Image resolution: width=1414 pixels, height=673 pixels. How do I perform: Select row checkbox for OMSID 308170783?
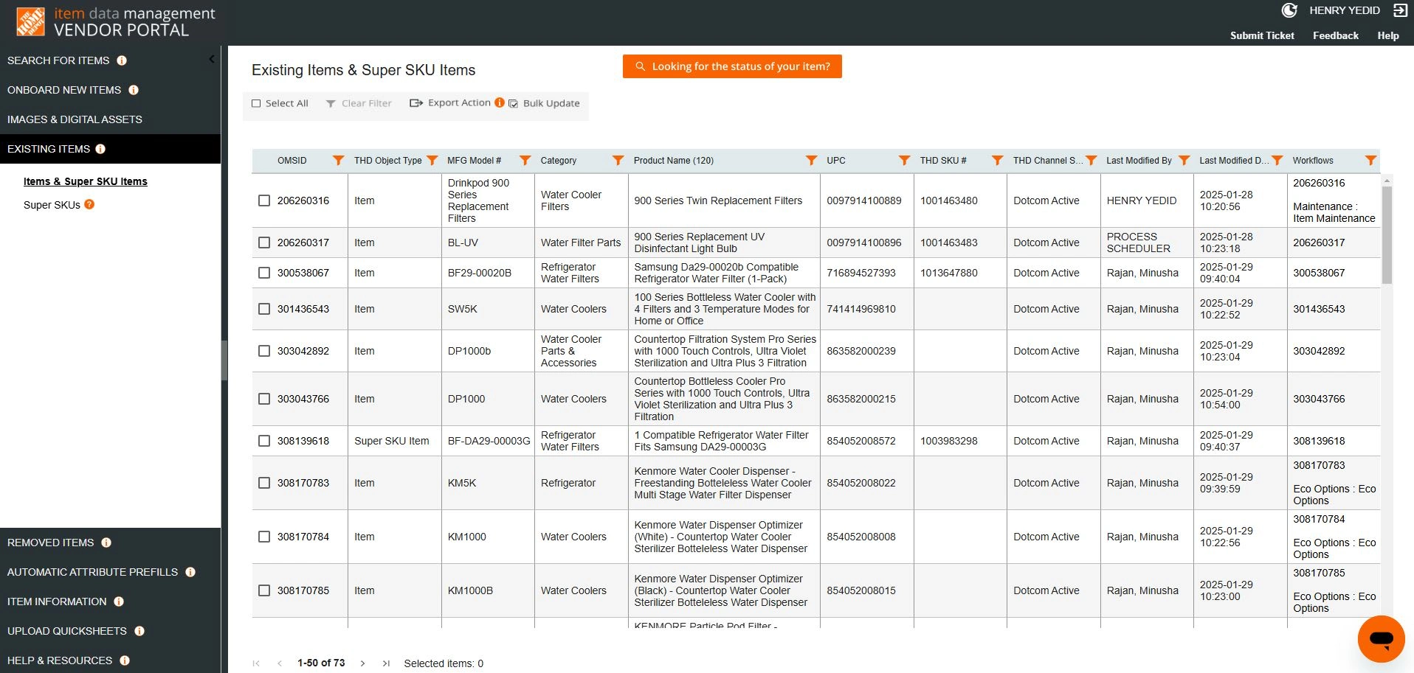[264, 483]
